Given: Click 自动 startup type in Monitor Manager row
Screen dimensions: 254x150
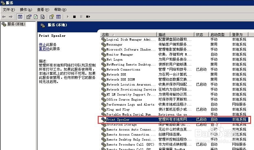Looking at the screenshot, I should coord(214,54).
